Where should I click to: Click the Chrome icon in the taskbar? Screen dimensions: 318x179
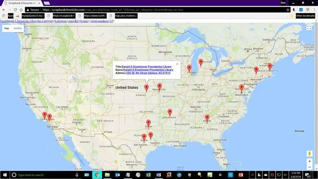pyautogui.click(x=97, y=175)
